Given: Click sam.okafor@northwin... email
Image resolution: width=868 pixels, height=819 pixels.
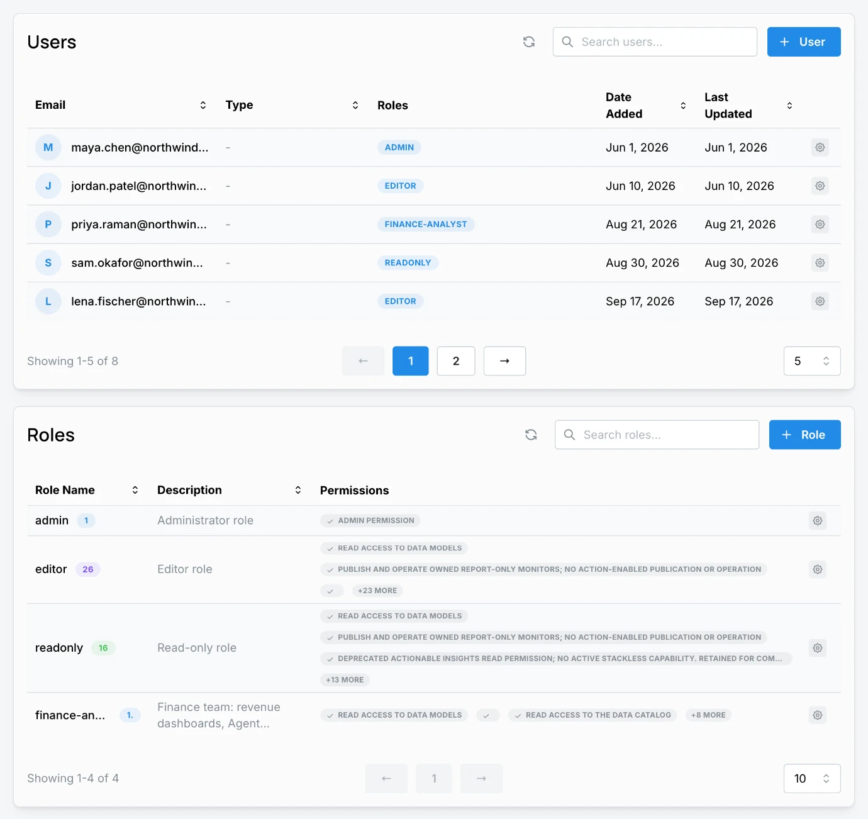Looking at the screenshot, I should 137,262.
